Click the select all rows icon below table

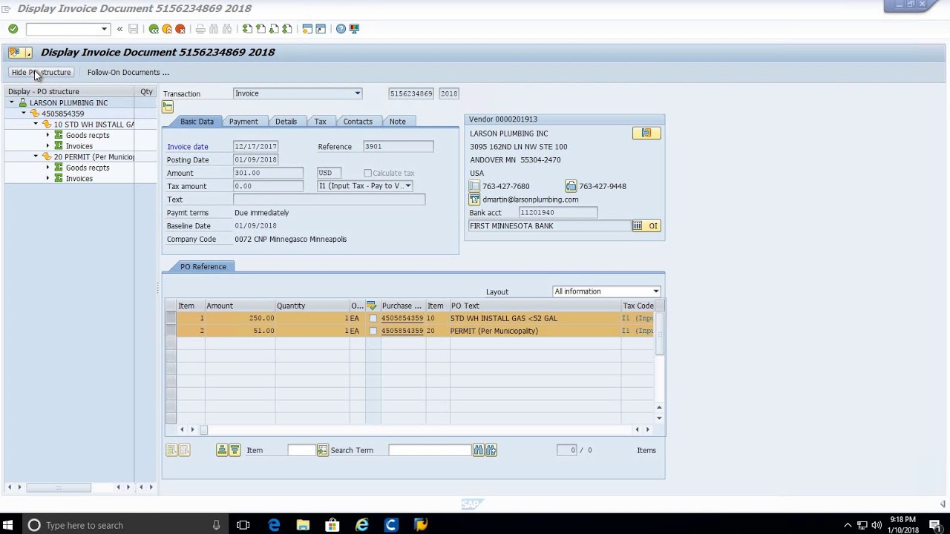171,450
